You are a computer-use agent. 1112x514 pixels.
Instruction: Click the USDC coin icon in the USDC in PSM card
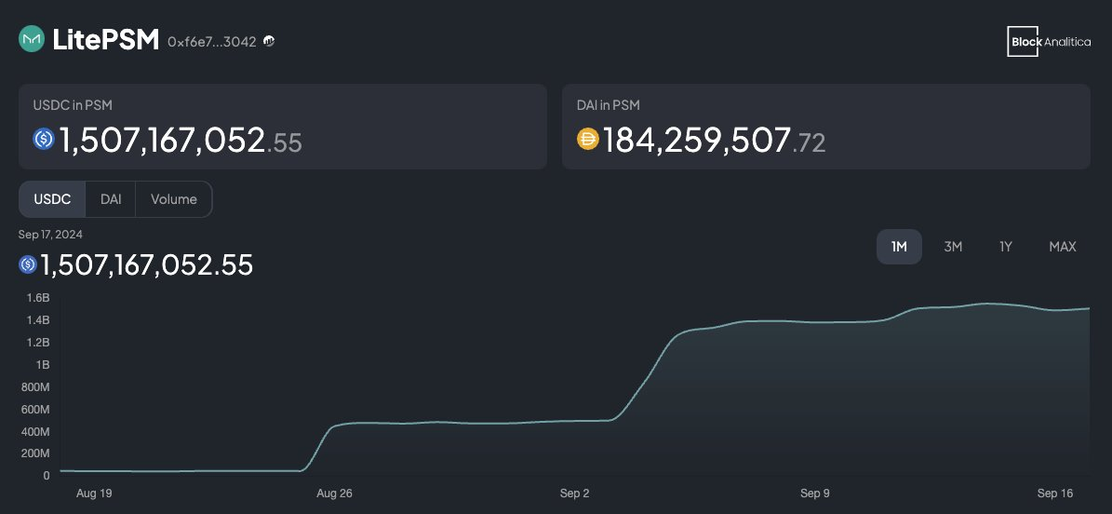pos(45,140)
